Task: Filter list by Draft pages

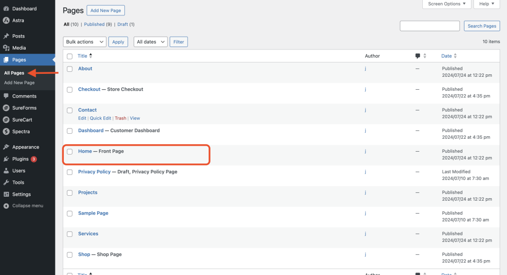Action: [123, 24]
